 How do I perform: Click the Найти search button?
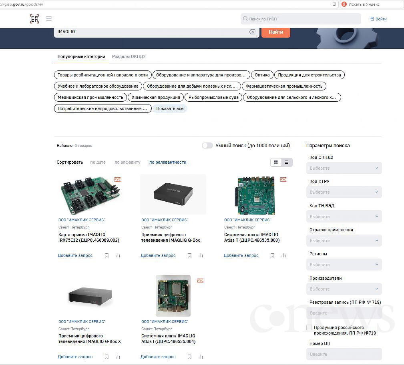tap(276, 32)
